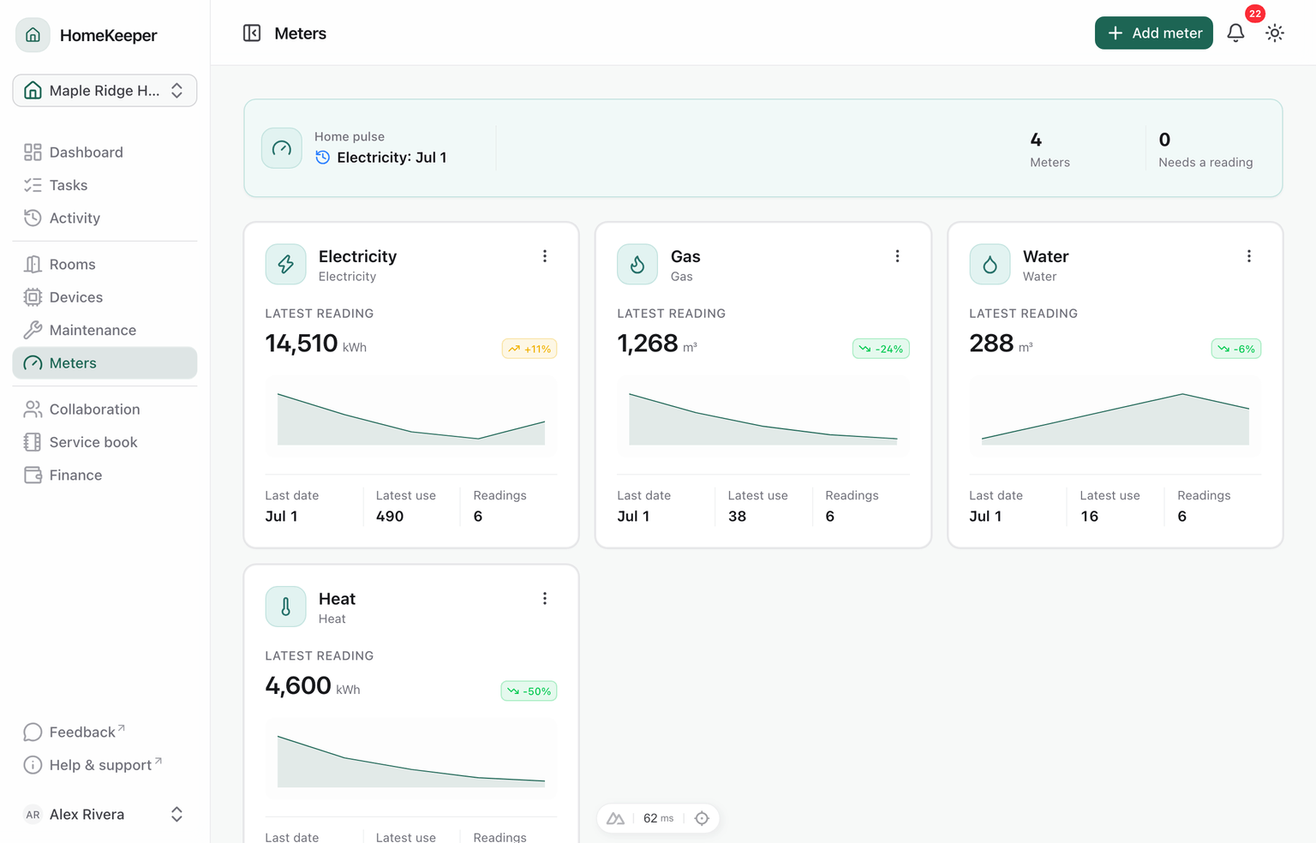Screen dimensions: 1316x843
Task: Click the 14,510 kWh reading
Action: click(316, 344)
